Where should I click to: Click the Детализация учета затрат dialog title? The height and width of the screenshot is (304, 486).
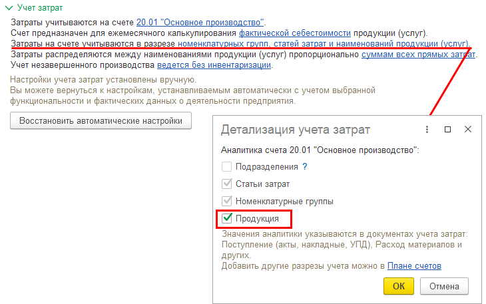pyautogui.click(x=296, y=130)
